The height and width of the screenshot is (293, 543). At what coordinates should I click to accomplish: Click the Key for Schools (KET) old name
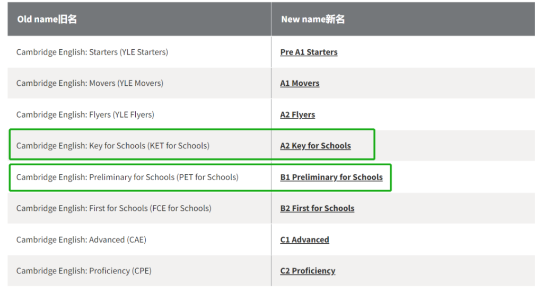point(112,146)
